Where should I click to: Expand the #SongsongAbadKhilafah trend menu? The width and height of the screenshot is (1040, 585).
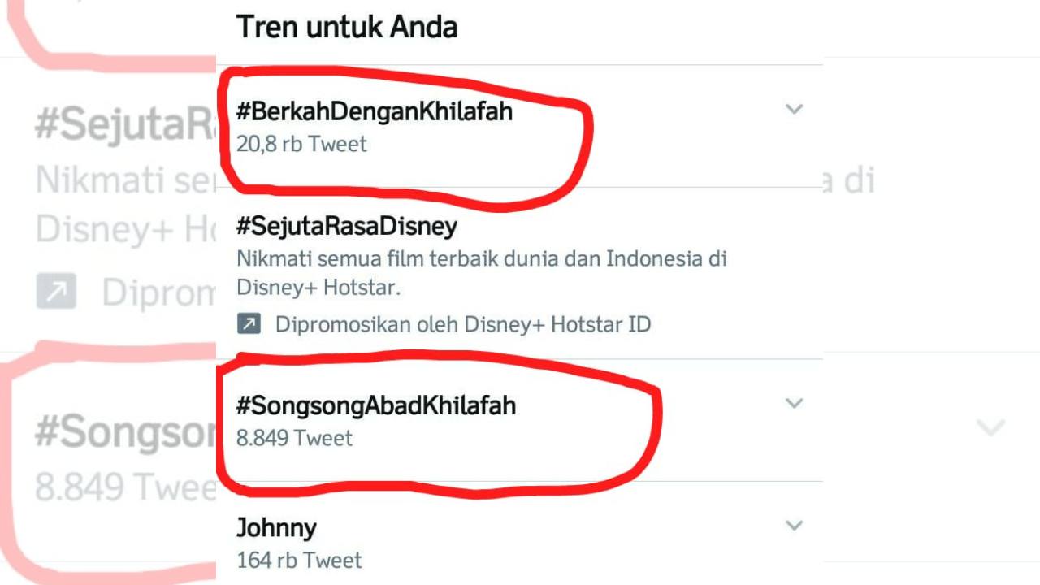(794, 403)
